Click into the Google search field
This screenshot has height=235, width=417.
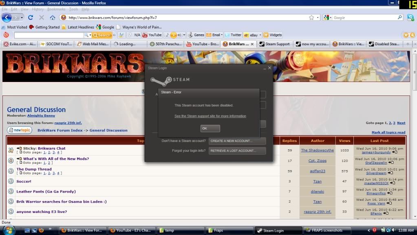[x=364, y=18]
